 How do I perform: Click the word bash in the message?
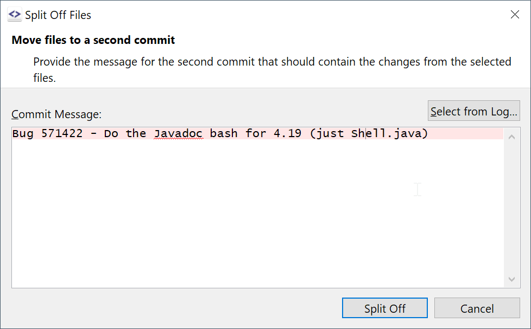(224, 133)
